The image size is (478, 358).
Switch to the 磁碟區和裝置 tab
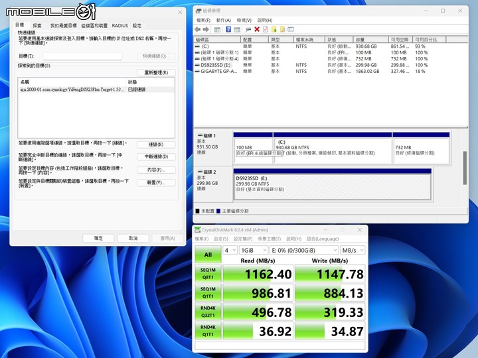click(94, 26)
